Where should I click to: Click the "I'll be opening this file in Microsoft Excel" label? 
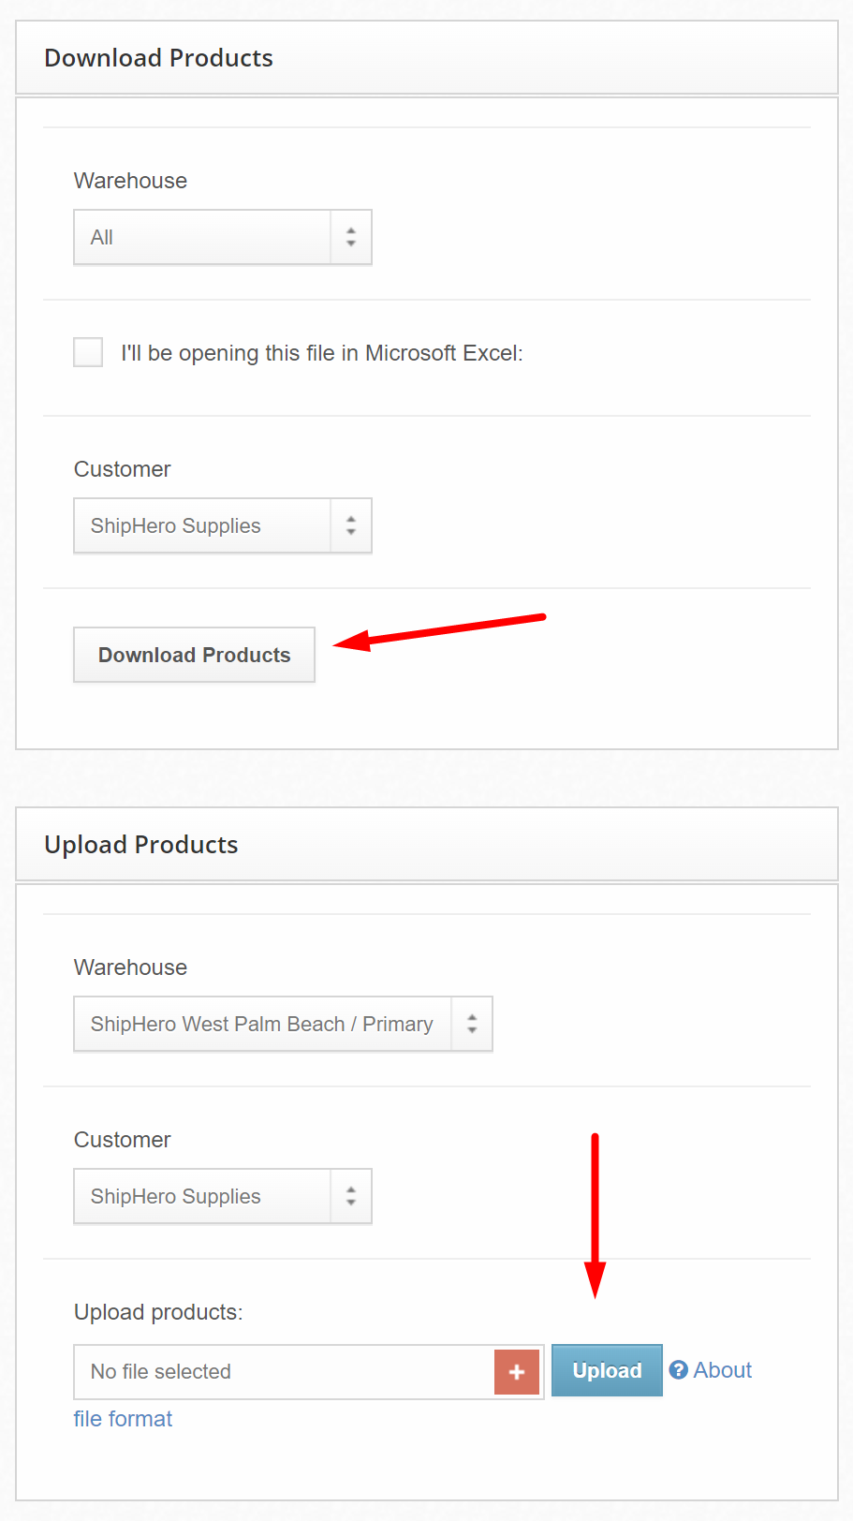pyautogui.click(x=322, y=353)
